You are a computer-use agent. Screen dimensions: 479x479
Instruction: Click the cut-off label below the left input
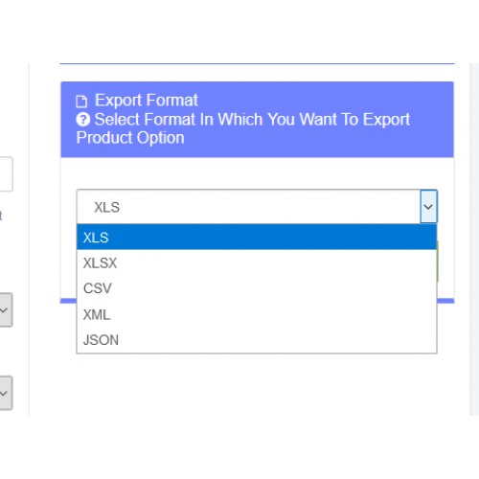click(x=1, y=216)
